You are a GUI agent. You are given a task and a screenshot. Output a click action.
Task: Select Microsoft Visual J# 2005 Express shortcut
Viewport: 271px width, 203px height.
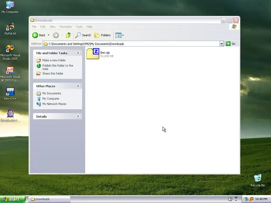[10, 74]
